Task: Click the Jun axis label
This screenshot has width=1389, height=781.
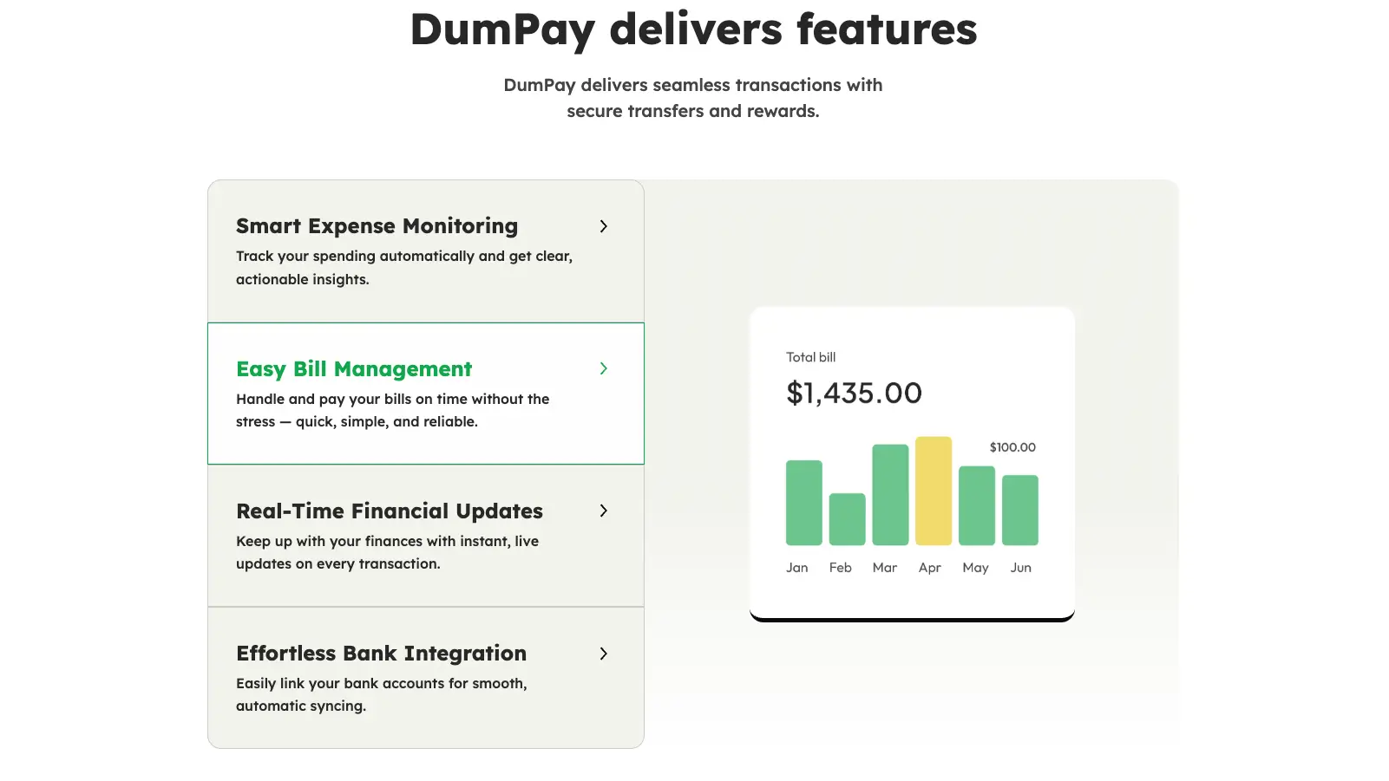Action: 1020,568
